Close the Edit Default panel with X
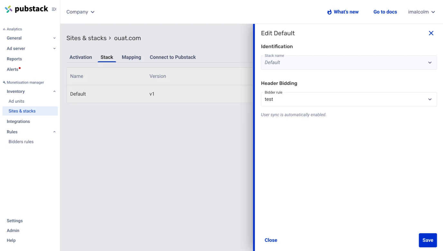The height and width of the screenshot is (251, 443). pyautogui.click(x=431, y=33)
